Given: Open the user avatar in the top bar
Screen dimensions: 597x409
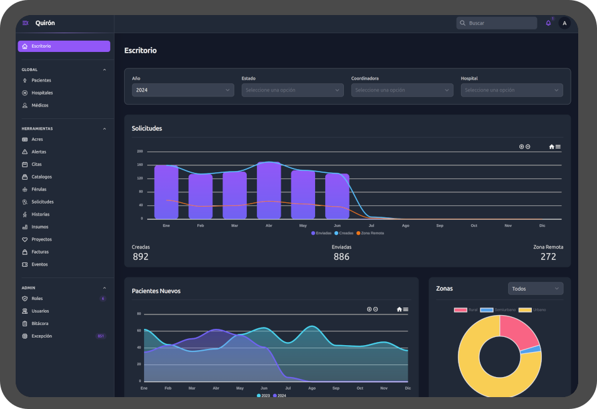Looking at the screenshot, I should (564, 23).
